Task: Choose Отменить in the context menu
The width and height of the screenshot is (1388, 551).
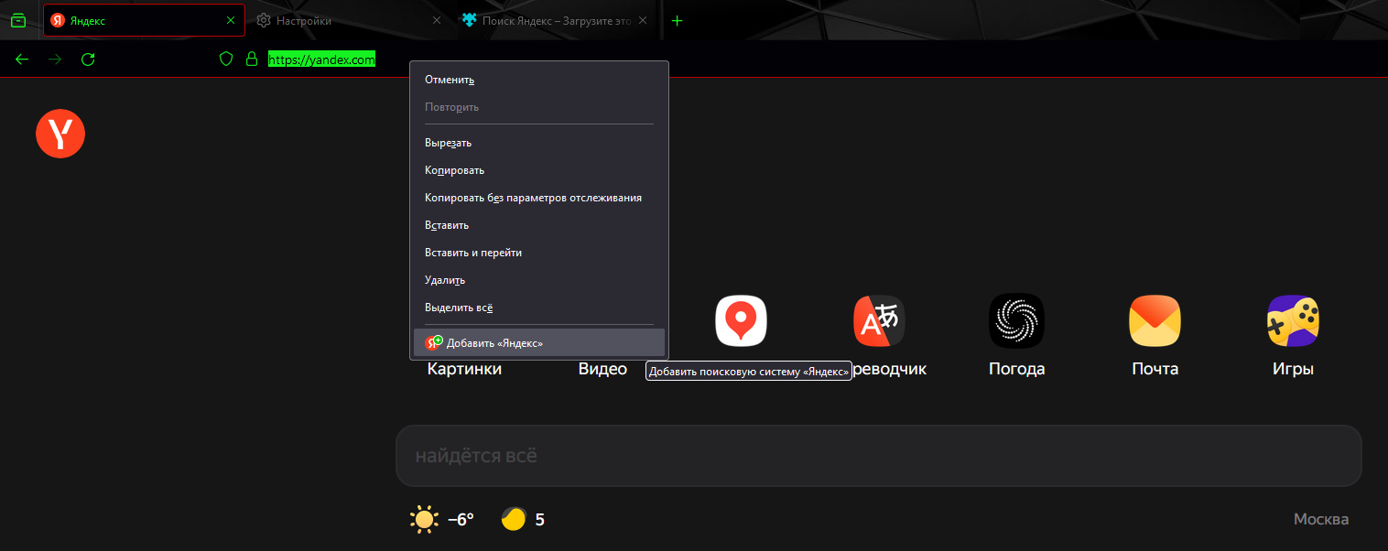Action: pos(539,80)
